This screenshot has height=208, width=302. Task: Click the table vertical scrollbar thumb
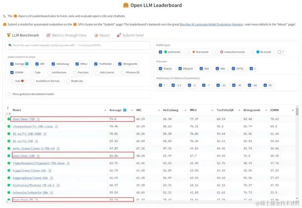(x=297, y=112)
